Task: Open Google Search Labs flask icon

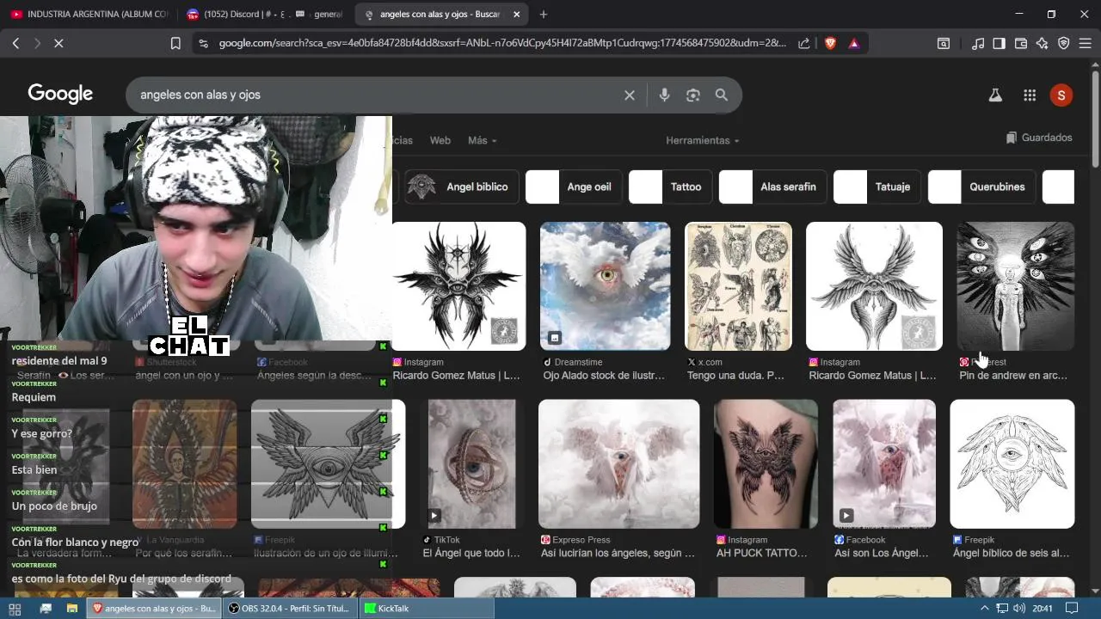Action: point(995,95)
